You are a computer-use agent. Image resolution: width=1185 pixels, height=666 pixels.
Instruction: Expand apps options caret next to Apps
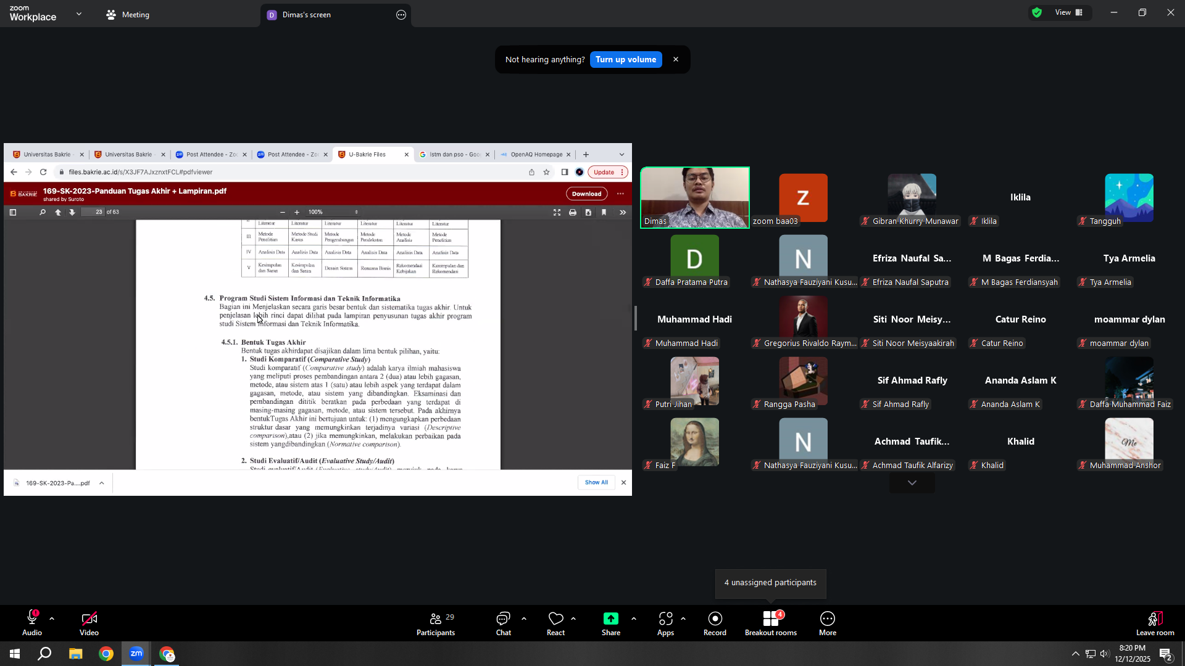pyautogui.click(x=683, y=619)
